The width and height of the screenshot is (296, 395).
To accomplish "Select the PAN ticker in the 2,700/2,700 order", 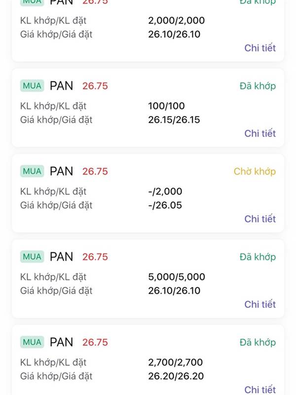I will (x=61, y=342).
